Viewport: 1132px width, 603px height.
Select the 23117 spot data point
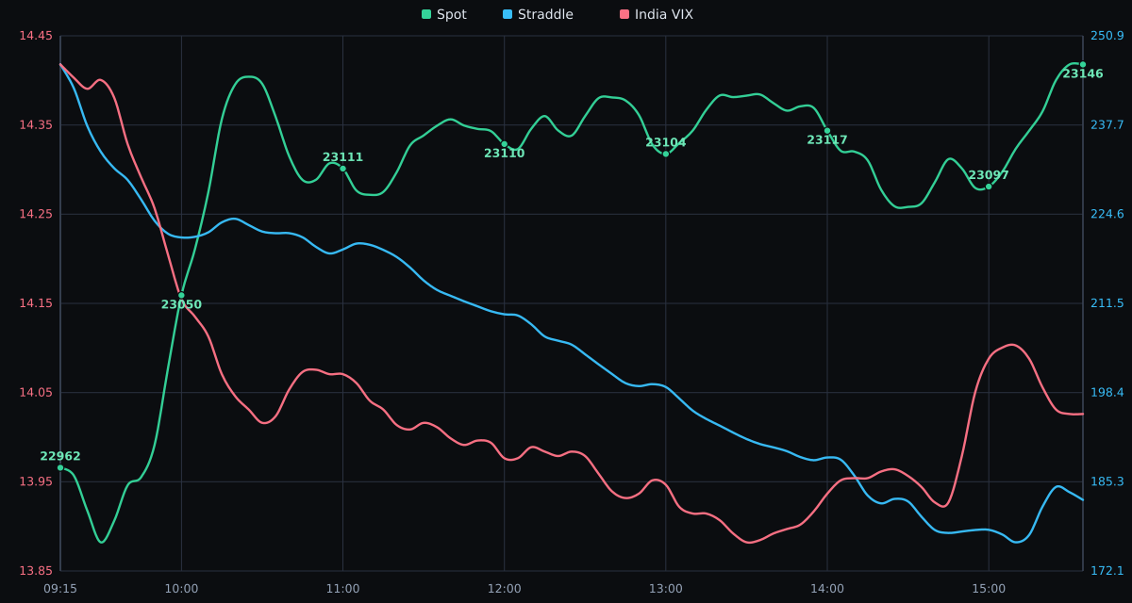827,131
